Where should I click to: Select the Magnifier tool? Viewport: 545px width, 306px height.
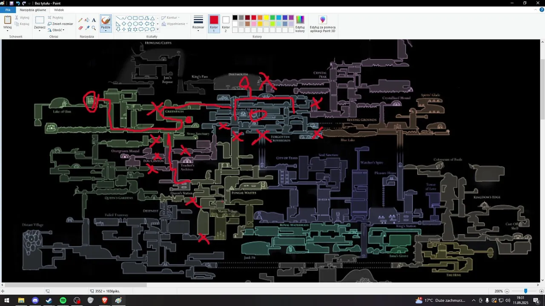pyautogui.click(x=94, y=28)
